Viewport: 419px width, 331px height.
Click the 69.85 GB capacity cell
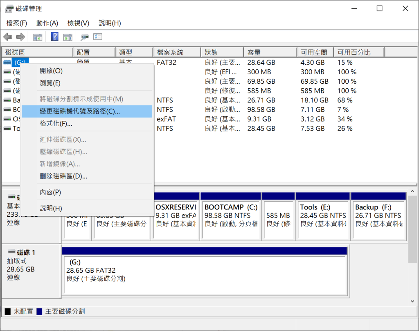(261, 81)
